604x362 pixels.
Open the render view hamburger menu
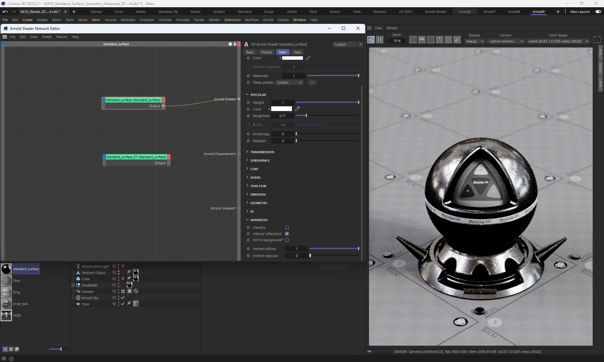(369, 28)
